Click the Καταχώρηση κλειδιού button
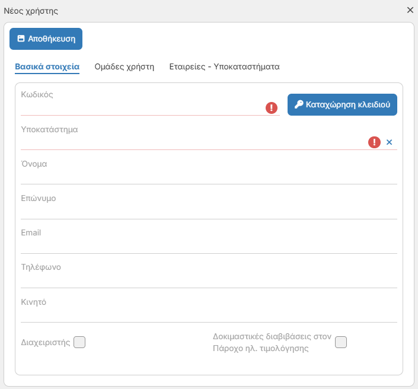This screenshot has width=418, height=389. [342, 104]
